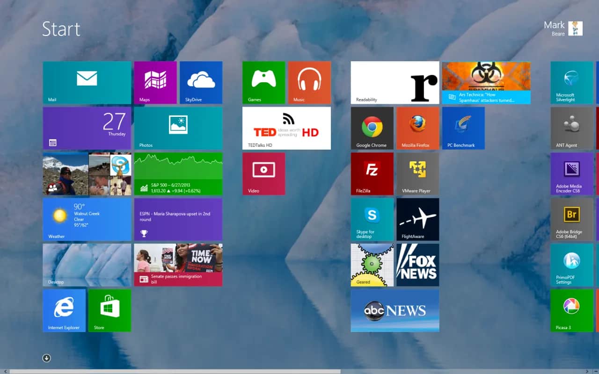The height and width of the screenshot is (374, 599).
Task: Launch PC Benchmark
Action: (462, 128)
